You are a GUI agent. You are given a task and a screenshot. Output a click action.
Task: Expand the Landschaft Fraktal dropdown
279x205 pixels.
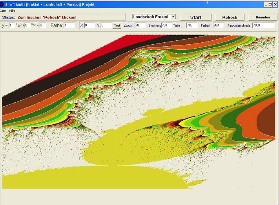(x=173, y=17)
